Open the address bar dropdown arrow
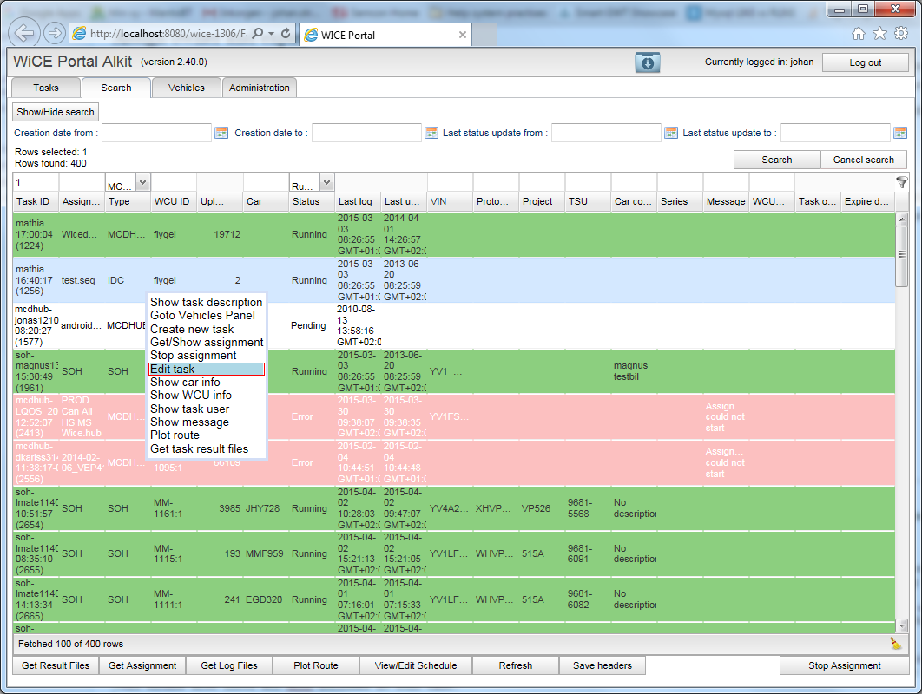922x694 pixels. coord(272,34)
